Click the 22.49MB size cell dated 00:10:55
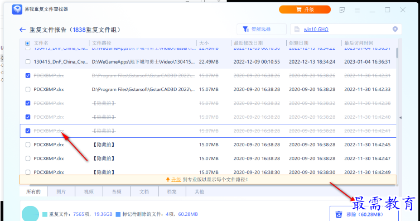This screenshot has height=221, width=420. pyautogui.click(x=209, y=62)
